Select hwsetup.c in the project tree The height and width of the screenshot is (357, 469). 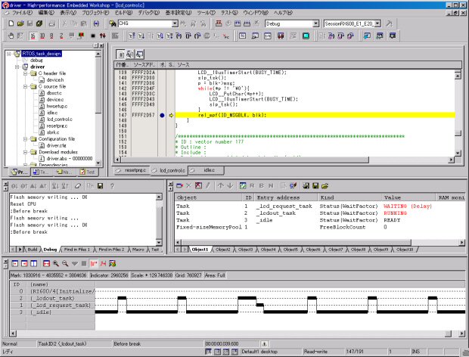(57, 106)
